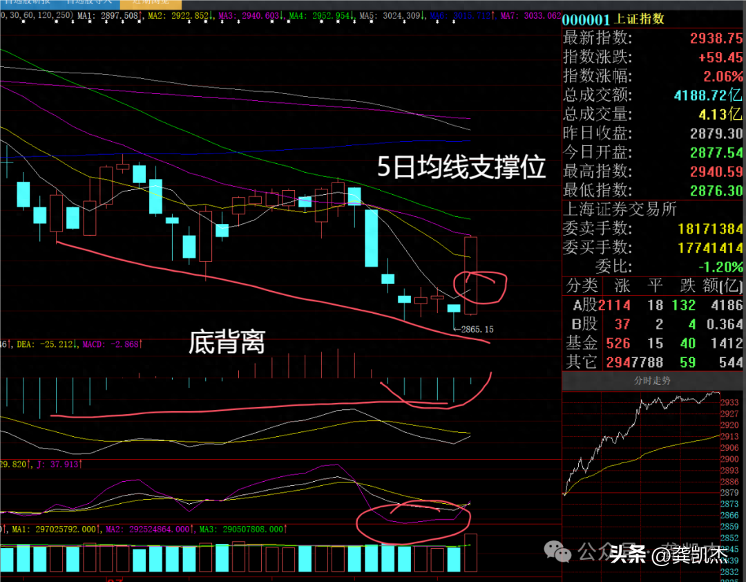Select the A股 row in the category table
The image size is (746, 582).
click(653, 305)
